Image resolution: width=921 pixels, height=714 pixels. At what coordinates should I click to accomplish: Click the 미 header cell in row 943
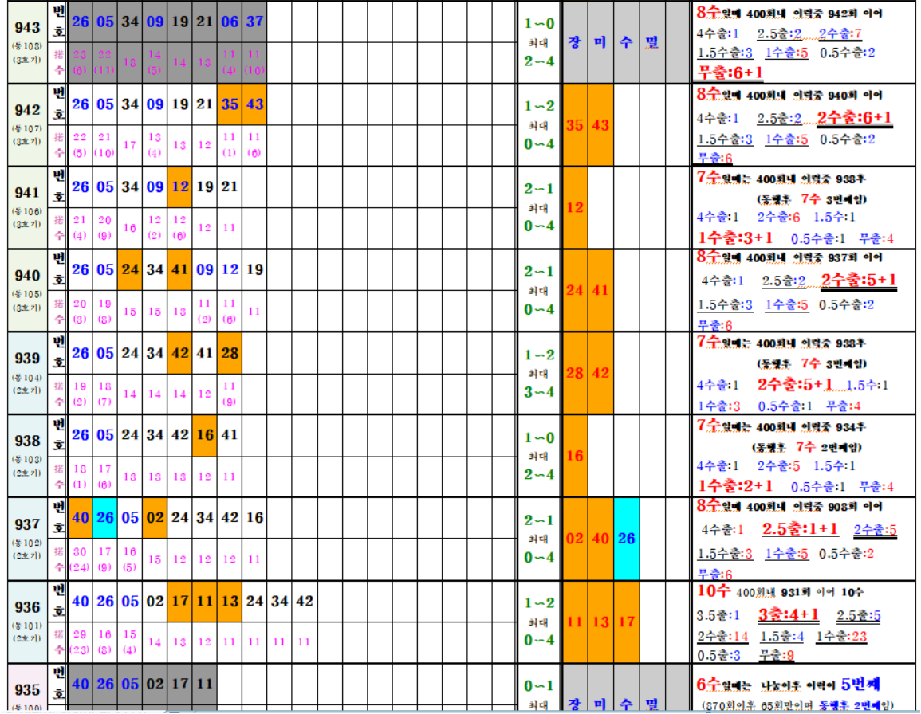tap(600, 41)
